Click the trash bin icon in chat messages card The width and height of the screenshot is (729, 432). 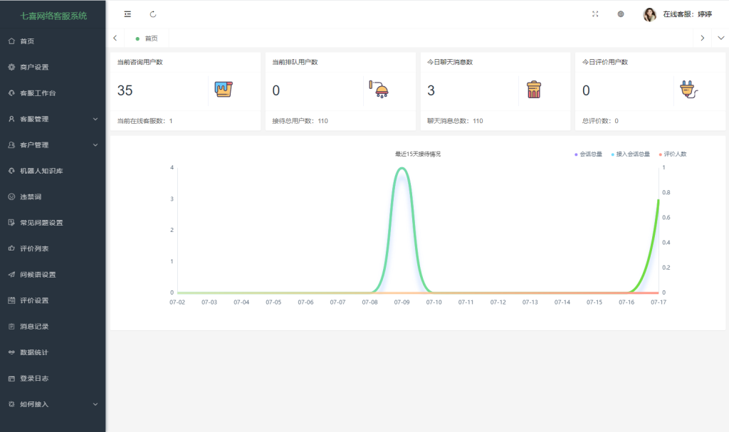click(x=534, y=90)
